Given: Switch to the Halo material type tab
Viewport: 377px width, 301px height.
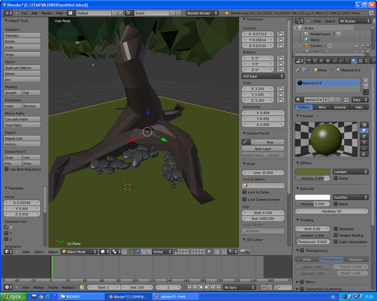Looking at the screenshot, I should 359,107.
